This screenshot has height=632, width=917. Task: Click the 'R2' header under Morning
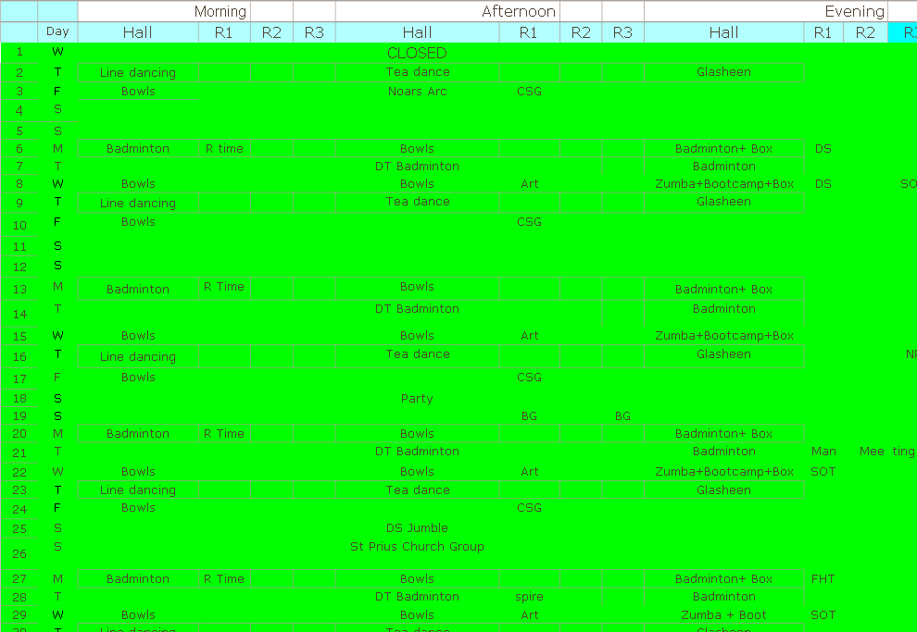click(x=272, y=32)
